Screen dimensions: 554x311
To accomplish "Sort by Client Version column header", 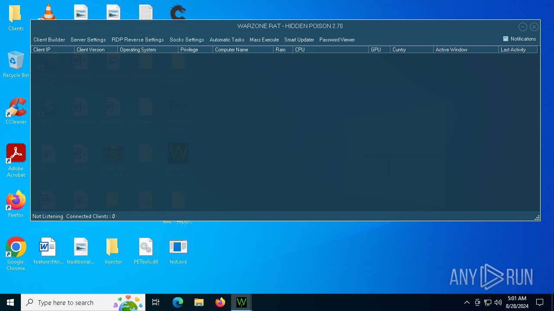I will pyautogui.click(x=96, y=50).
